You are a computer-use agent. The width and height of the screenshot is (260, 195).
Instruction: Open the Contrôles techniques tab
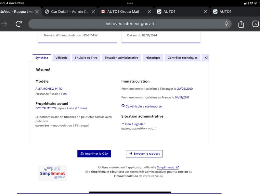[182, 58]
